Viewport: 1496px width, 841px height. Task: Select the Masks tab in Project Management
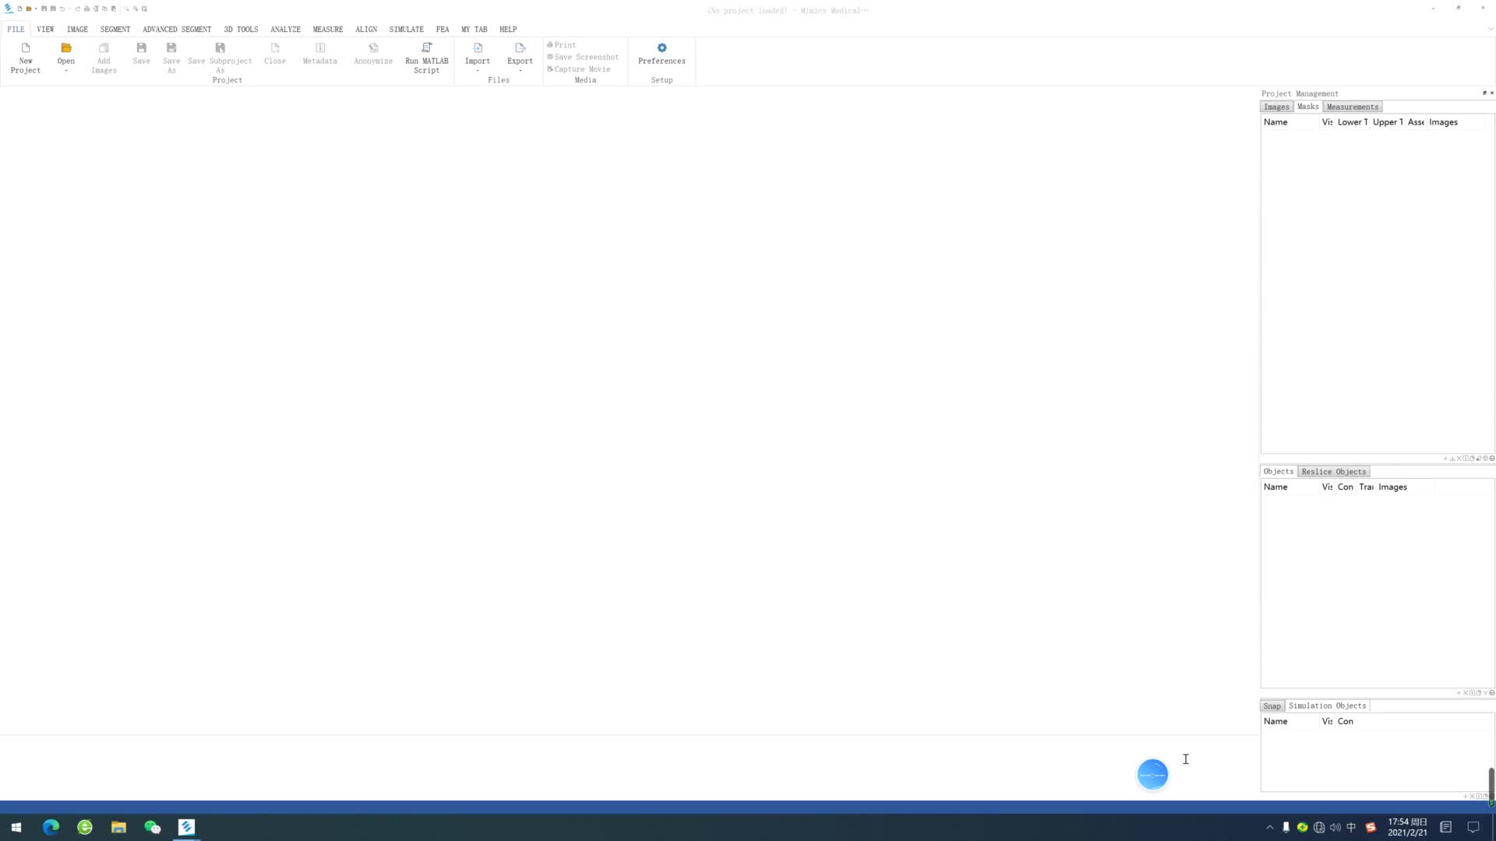pos(1307,107)
